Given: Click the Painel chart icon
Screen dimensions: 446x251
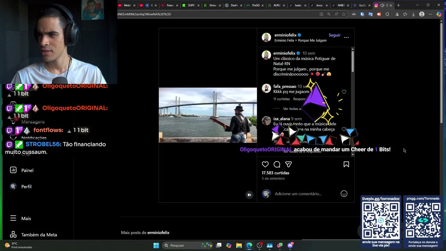Looking at the screenshot, I should pos(13,170).
